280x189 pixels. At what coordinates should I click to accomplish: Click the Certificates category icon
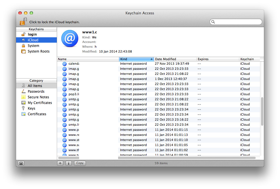(23, 114)
